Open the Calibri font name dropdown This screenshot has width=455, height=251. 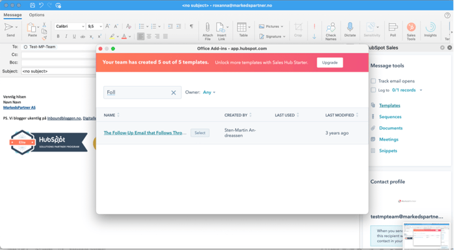pyautogui.click(x=70, y=27)
